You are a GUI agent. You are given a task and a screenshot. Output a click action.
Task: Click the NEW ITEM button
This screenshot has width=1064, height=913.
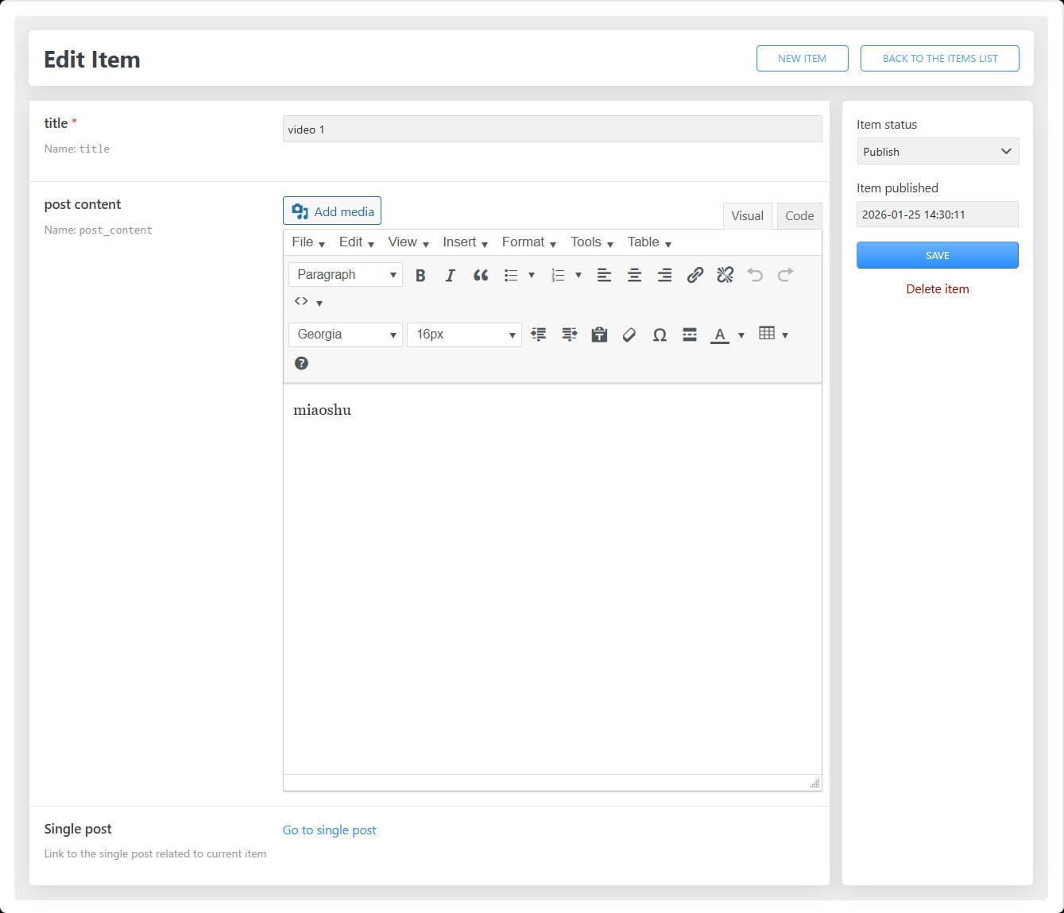coord(803,59)
